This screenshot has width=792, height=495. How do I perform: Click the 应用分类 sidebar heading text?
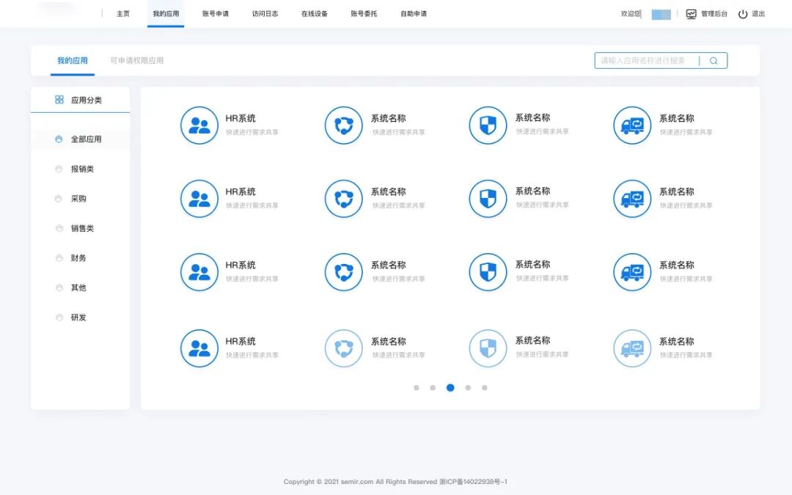[x=87, y=100]
